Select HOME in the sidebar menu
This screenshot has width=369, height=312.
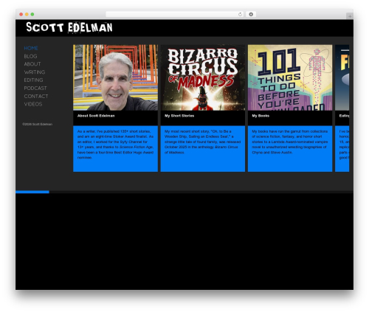pos(31,48)
